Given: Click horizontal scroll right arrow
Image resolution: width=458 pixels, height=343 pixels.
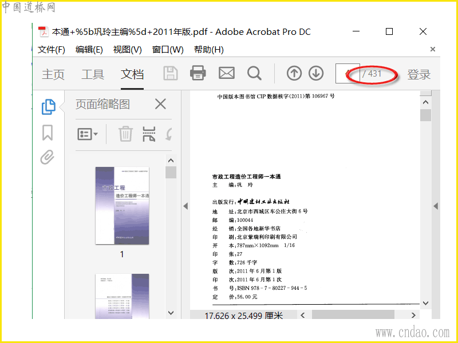Looking at the screenshot, I should (413, 315).
